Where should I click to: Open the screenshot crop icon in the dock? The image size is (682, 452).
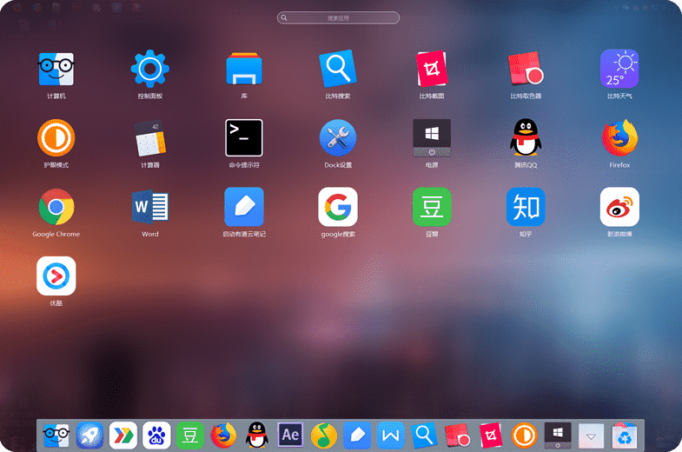(491, 435)
